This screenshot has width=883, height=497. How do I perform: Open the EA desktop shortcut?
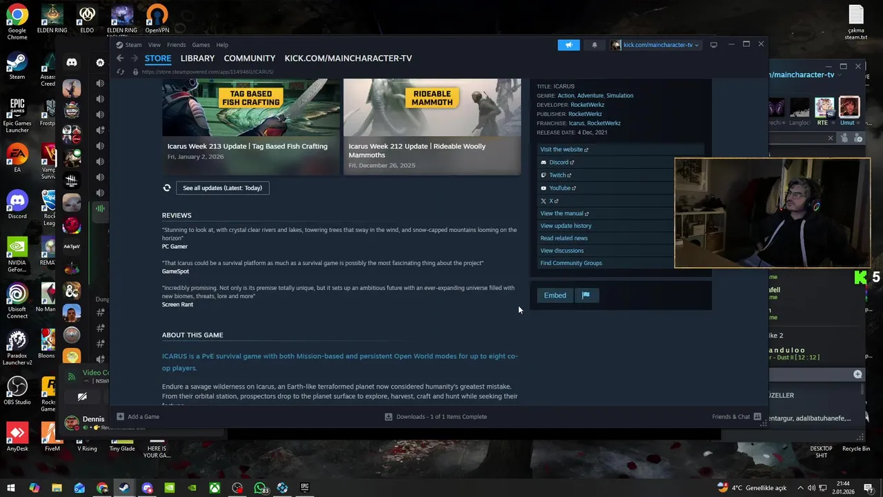pyautogui.click(x=17, y=159)
